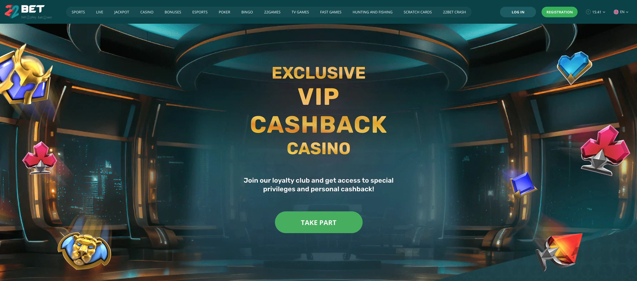
Task: Click the Take Part button
Action: (x=318, y=222)
